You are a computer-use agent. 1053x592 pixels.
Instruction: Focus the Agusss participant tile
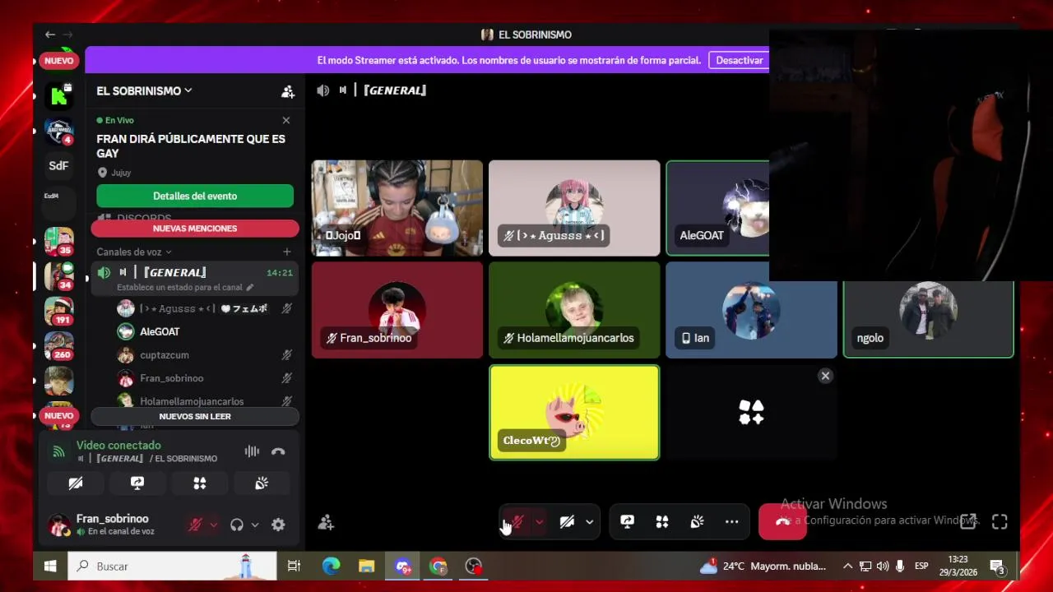pyautogui.click(x=574, y=208)
